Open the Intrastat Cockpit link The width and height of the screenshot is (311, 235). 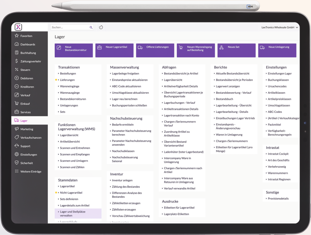pos(278,154)
